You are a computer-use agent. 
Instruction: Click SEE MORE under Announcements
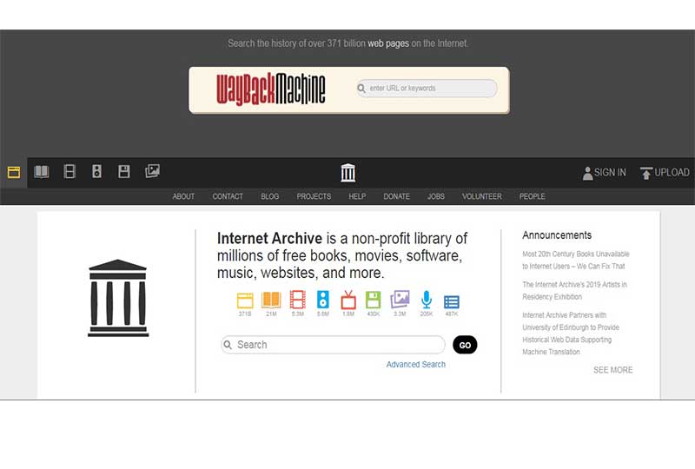[613, 370]
